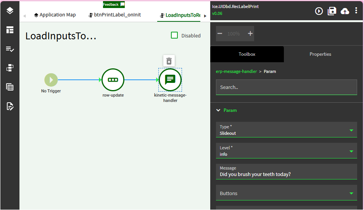The image size is (364, 210).
Task: Click the 100% zoom level value
Action: pyautogui.click(x=234, y=34)
